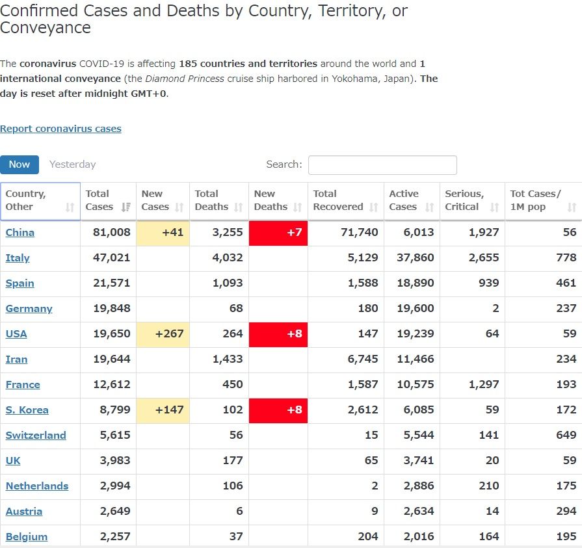This screenshot has width=582, height=548.
Task: Select the Switzerland country link
Action: click(36, 436)
